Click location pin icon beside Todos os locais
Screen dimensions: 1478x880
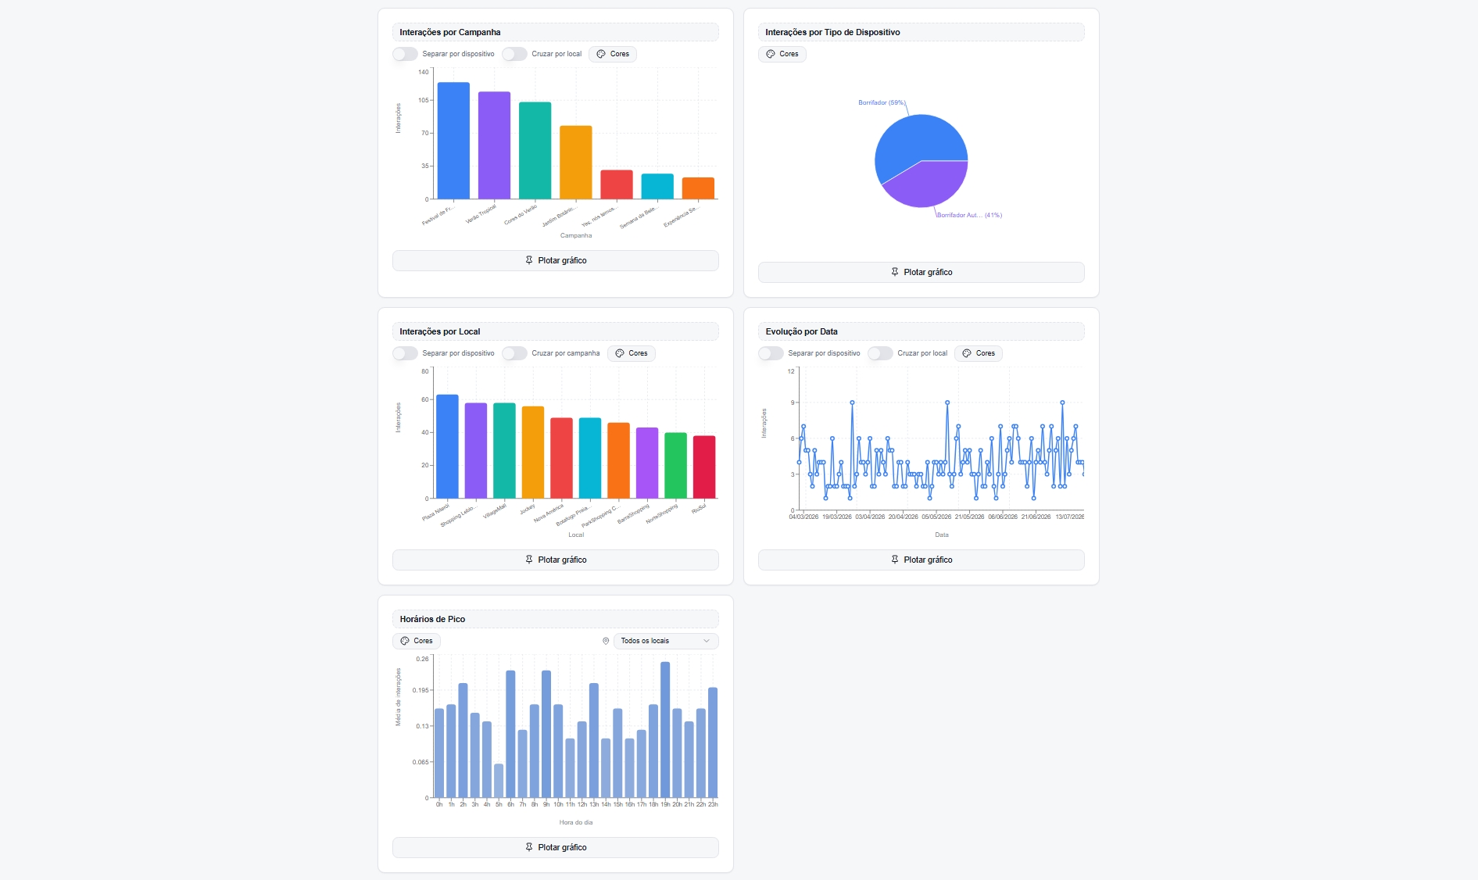tap(606, 641)
